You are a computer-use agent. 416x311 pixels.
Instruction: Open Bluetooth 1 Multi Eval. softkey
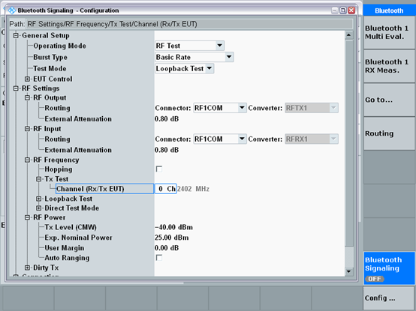389,32
